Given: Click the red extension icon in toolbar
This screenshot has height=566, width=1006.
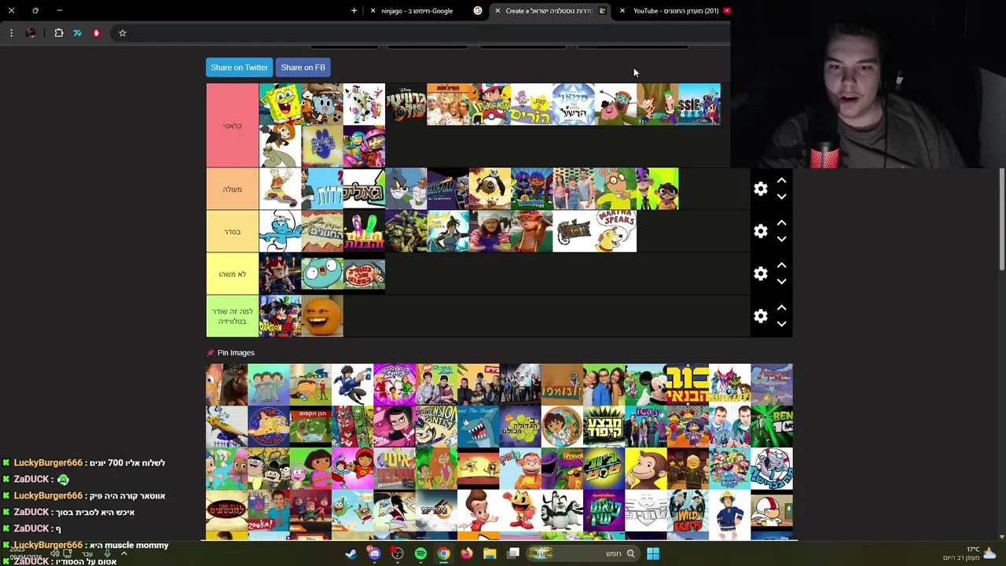Looking at the screenshot, I should [x=97, y=33].
